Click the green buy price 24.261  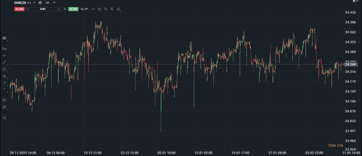[73, 9]
